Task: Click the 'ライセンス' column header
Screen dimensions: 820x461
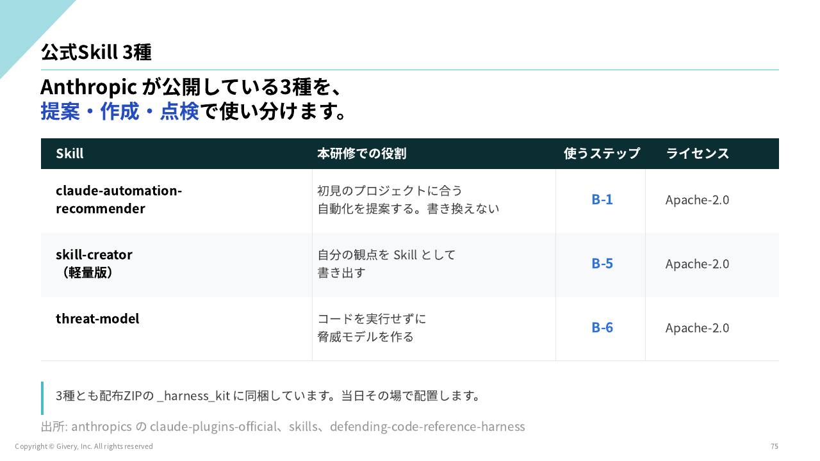Action: pyautogui.click(x=698, y=154)
